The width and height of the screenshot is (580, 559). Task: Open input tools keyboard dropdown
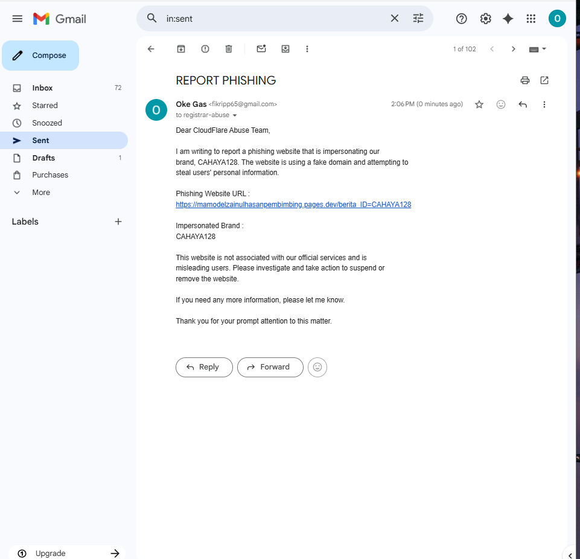(x=538, y=49)
